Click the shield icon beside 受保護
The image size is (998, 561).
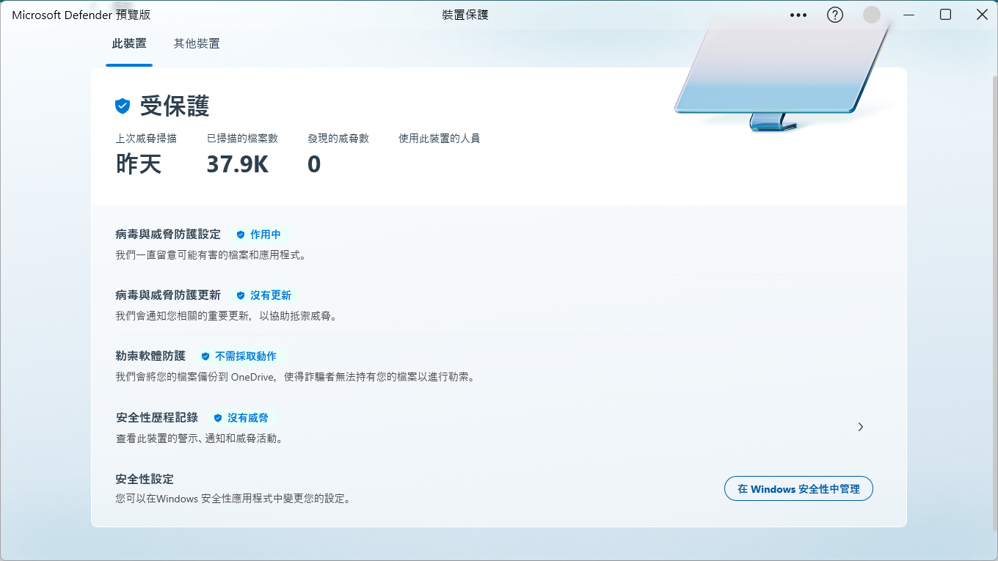123,106
